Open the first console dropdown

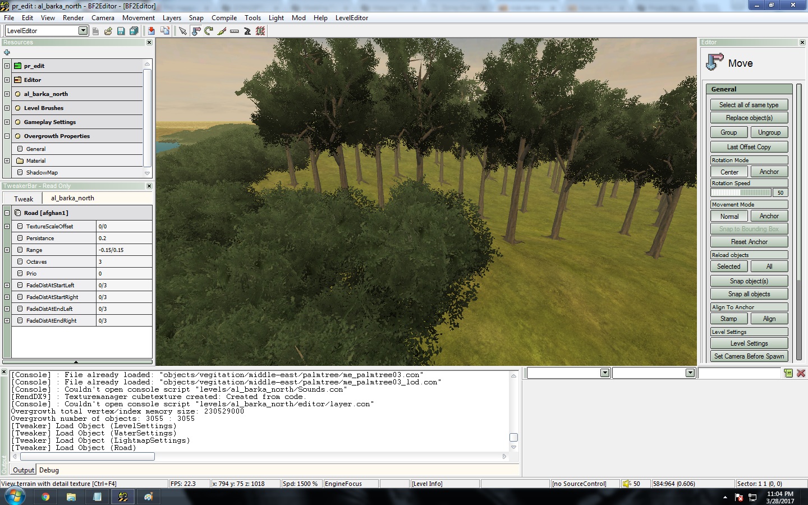point(605,373)
